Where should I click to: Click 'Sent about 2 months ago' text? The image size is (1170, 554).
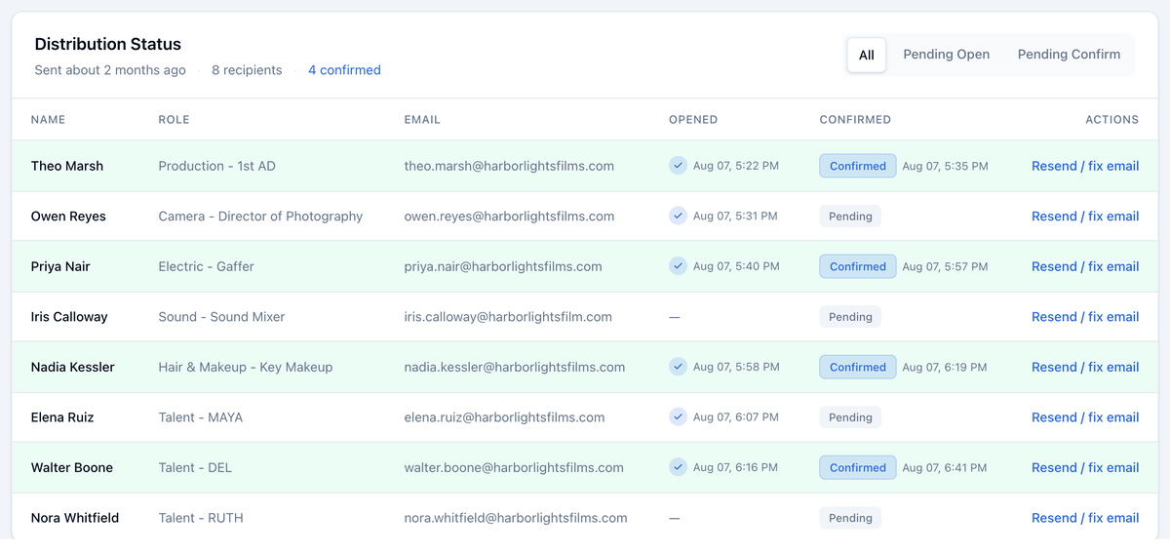click(x=110, y=70)
